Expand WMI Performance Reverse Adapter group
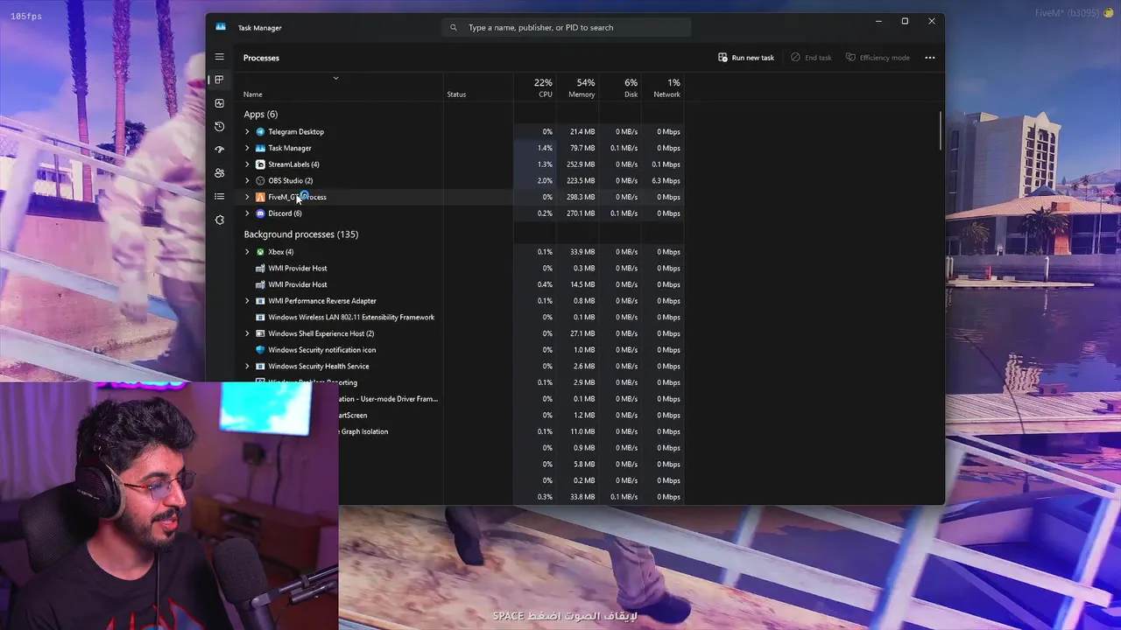Screen dimensions: 1121x630 (247, 301)
